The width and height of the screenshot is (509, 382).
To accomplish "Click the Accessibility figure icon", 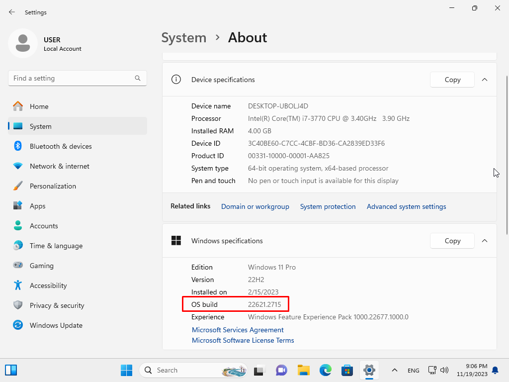I will 18,286.
